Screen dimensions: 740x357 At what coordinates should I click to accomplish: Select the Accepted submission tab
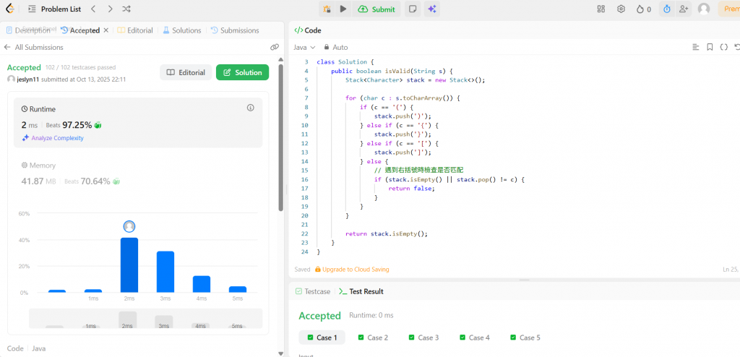coord(80,30)
